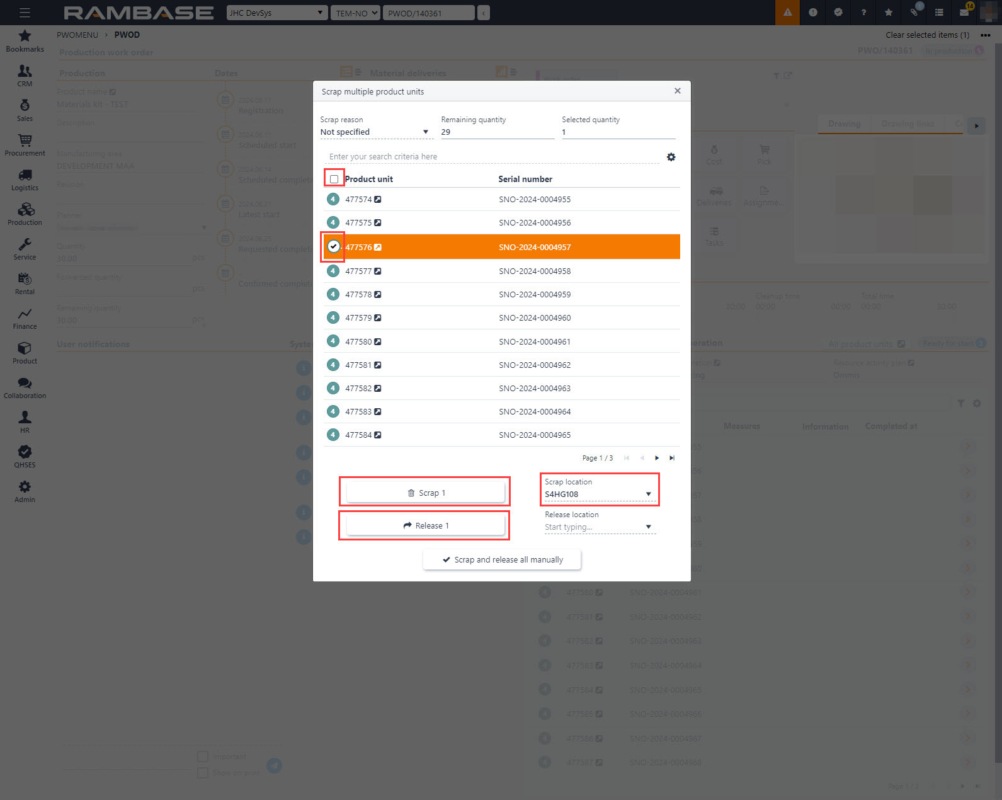Viewport: 1002px width, 800px height.
Task: Go to next page of product units
Action: (x=657, y=458)
